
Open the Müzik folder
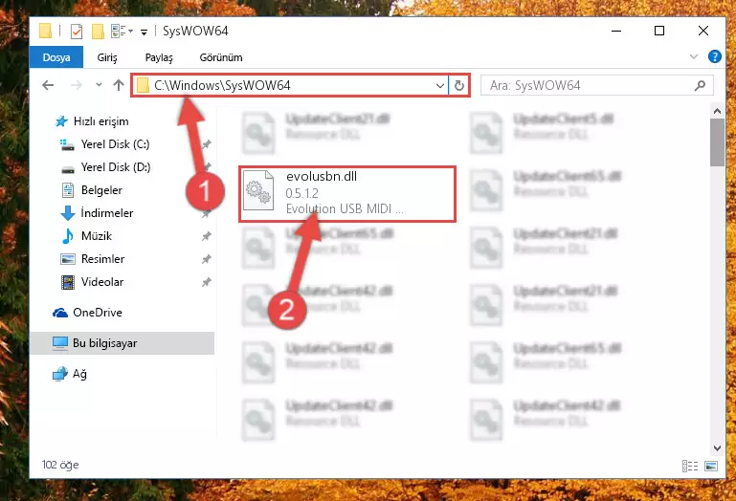[x=87, y=236]
